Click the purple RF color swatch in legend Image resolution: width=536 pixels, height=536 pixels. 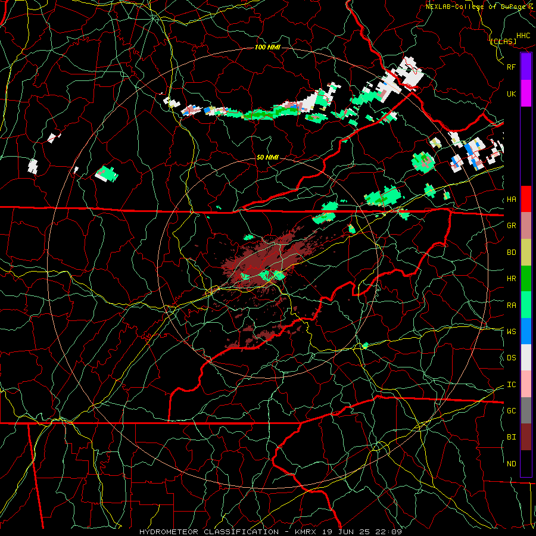526,67
